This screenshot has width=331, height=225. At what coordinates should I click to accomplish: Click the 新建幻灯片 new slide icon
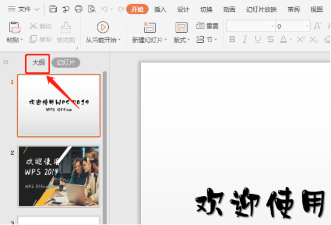tap(150, 27)
